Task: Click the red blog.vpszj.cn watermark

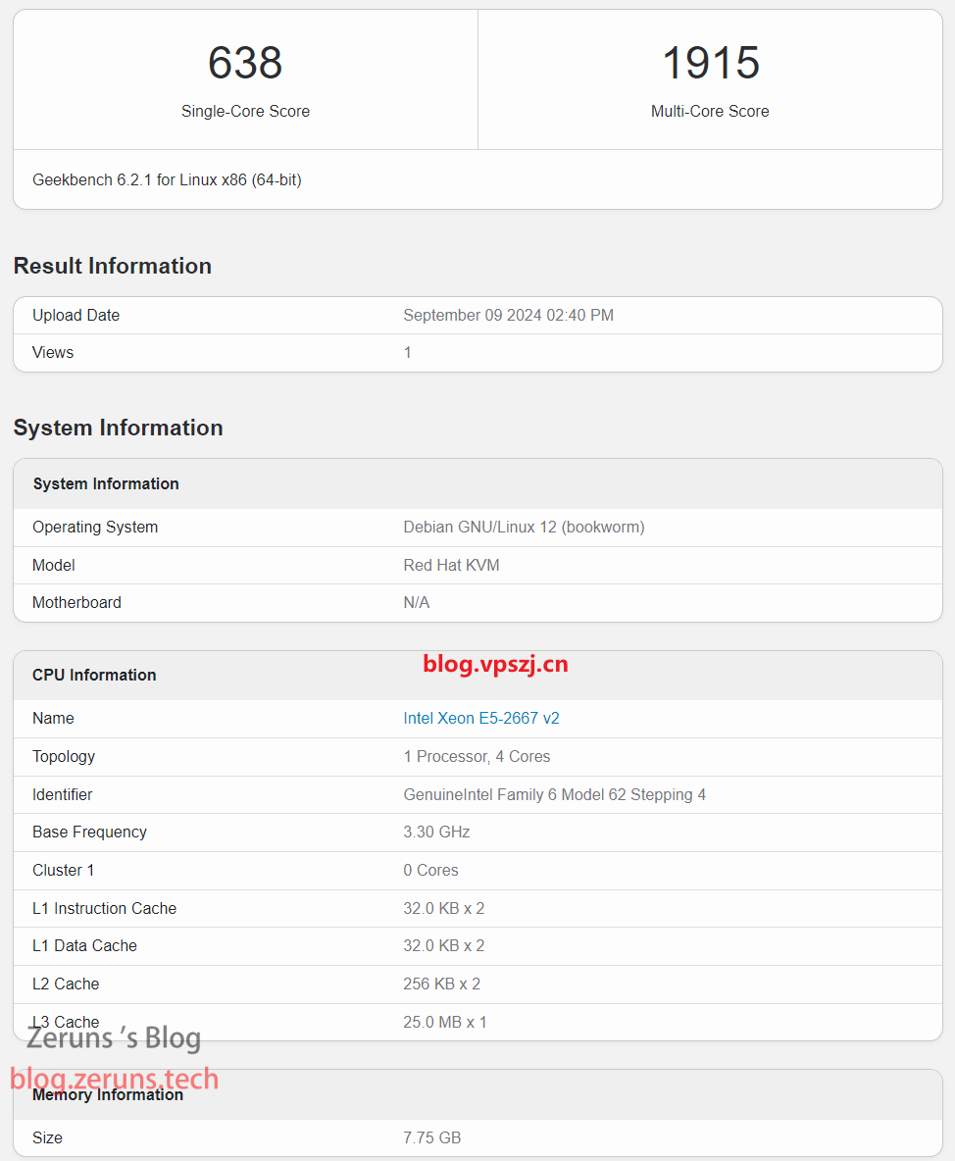Action: (495, 664)
